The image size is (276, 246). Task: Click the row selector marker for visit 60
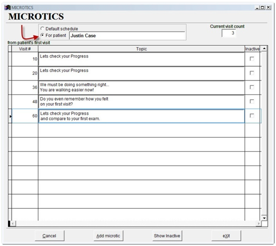click(10, 116)
